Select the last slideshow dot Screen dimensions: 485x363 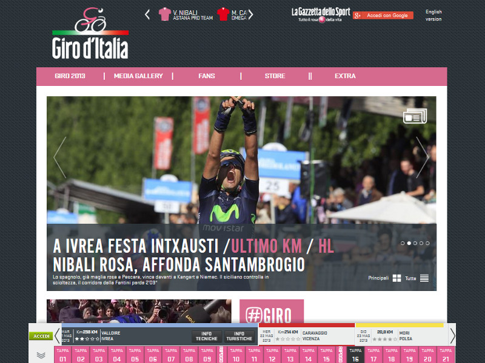428,243
